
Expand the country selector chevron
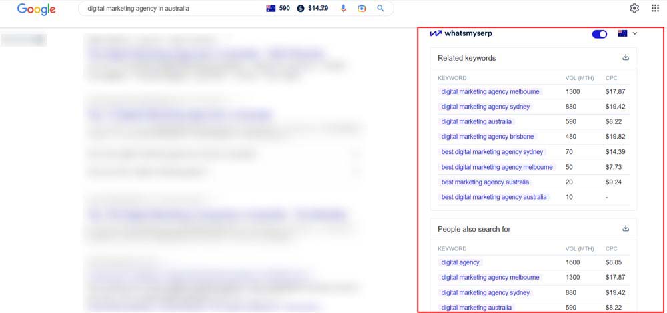pyautogui.click(x=635, y=33)
